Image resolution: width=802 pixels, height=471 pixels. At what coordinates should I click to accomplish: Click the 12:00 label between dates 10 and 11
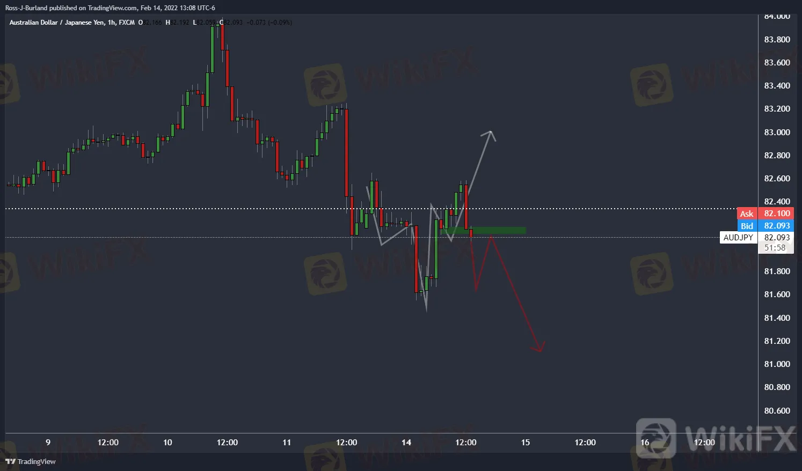tap(227, 443)
